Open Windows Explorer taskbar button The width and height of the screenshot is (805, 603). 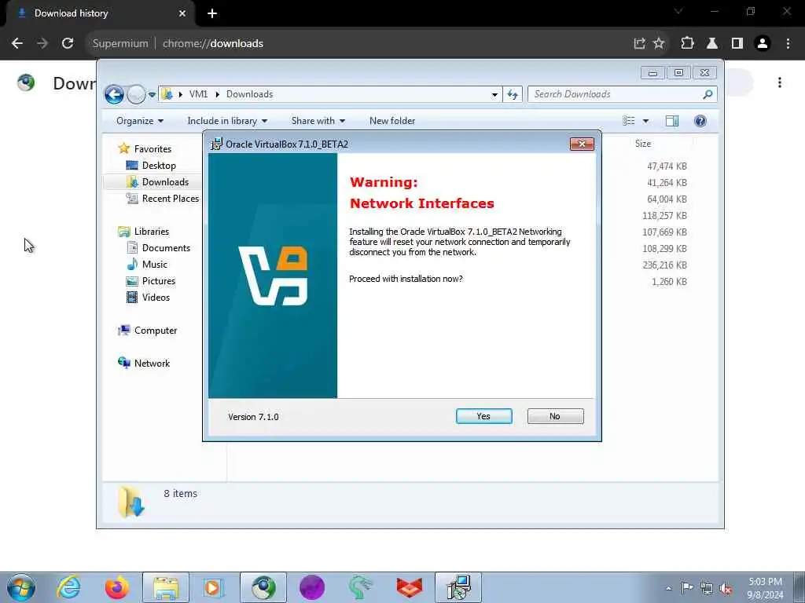[x=166, y=587]
